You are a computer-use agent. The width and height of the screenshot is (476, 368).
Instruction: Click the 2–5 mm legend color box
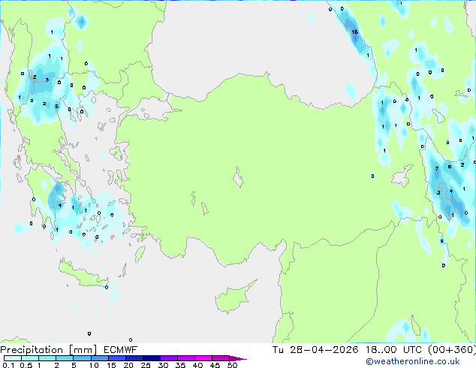tap(65, 358)
